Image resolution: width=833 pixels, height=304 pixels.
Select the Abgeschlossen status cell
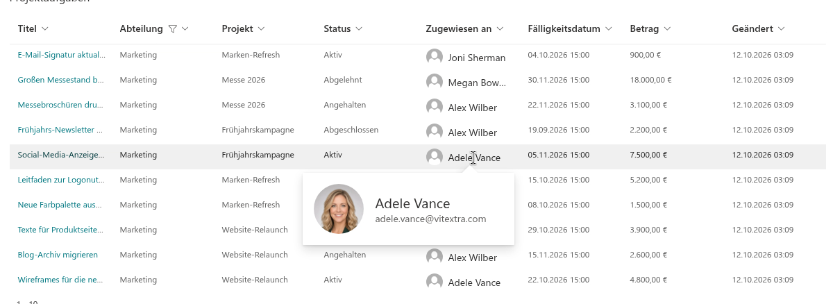351,130
